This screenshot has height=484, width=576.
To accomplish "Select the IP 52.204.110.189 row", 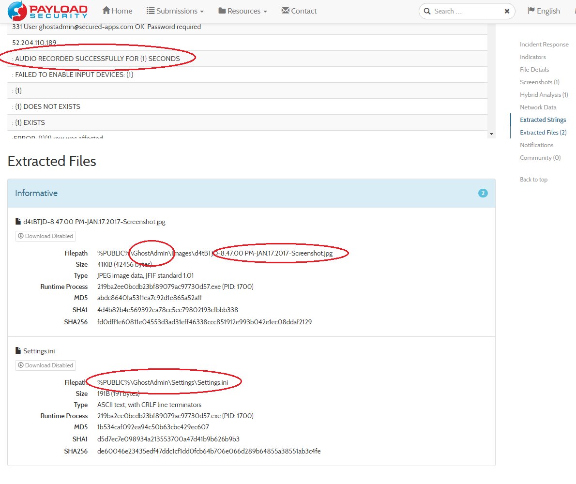I will (247, 43).
